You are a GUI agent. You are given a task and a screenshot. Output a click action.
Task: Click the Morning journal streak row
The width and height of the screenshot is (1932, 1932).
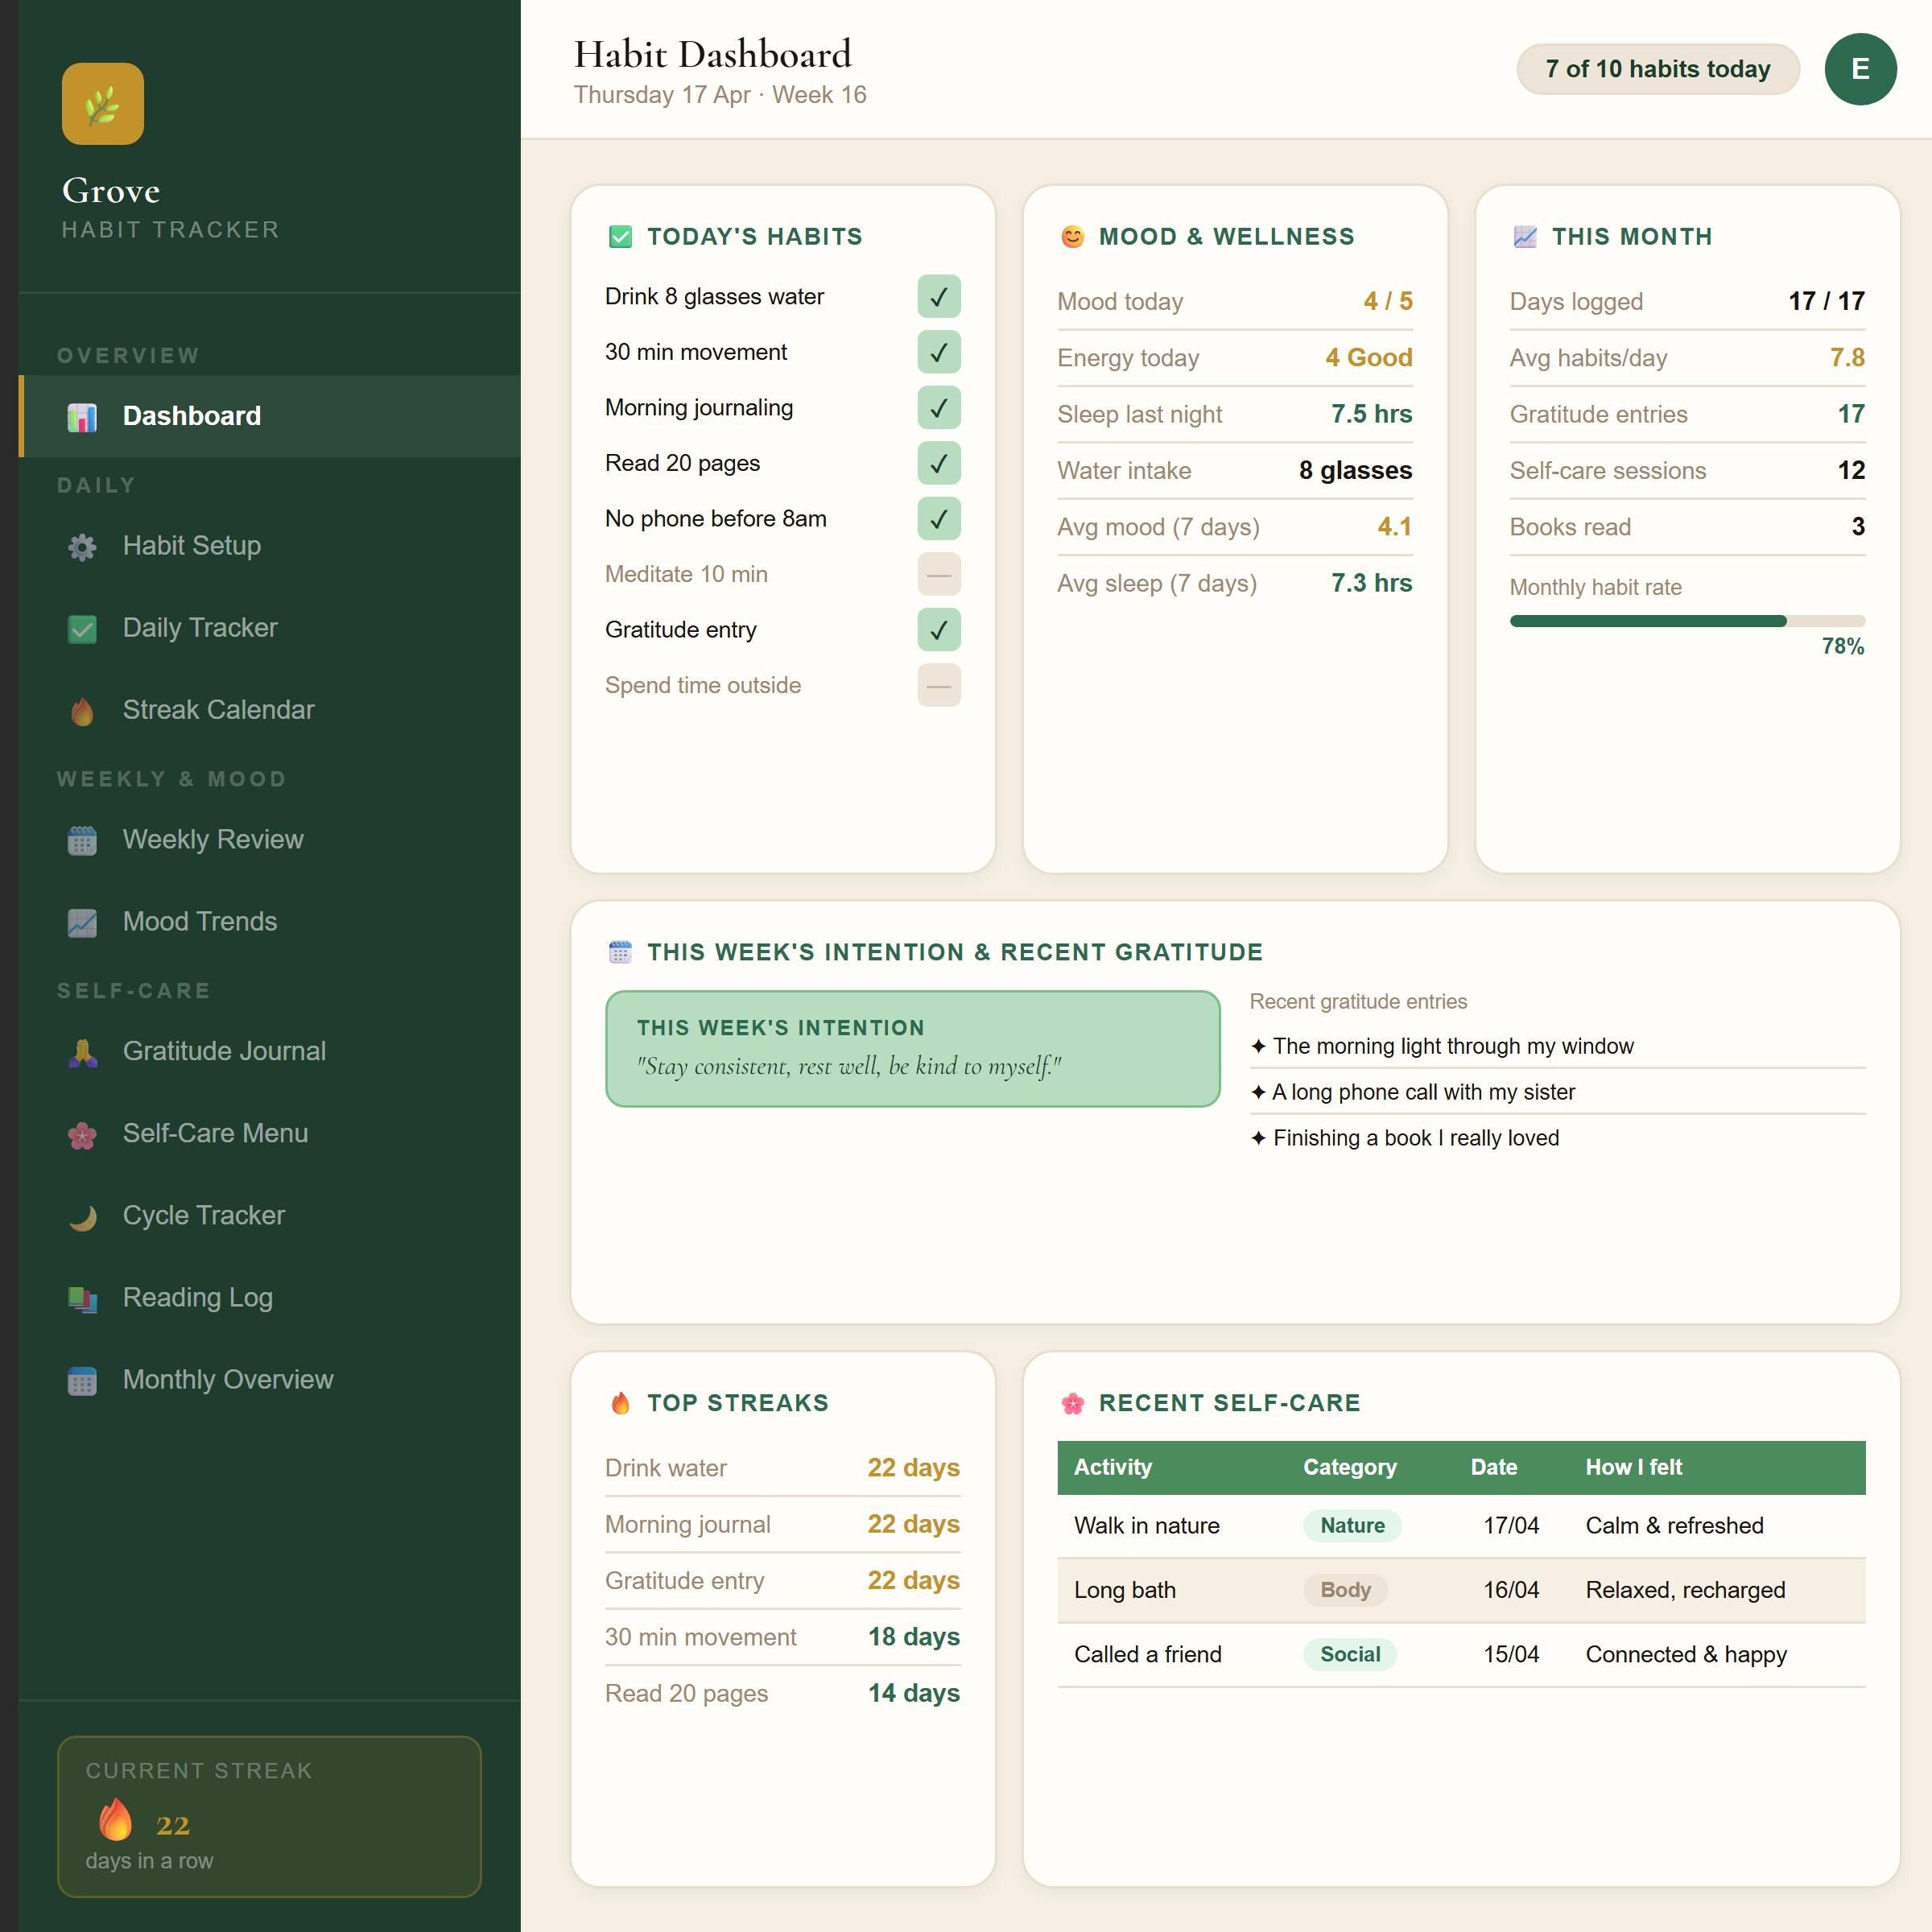click(783, 1525)
